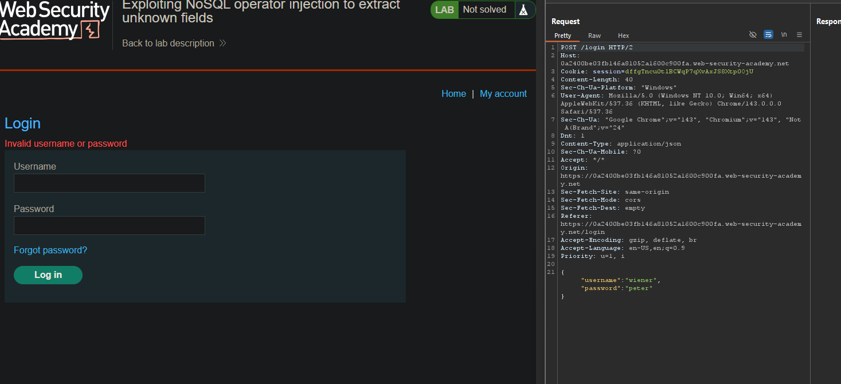This screenshot has height=384, width=841.
Task: Click the chevrons beside Back to lab description
Action: coord(223,44)
